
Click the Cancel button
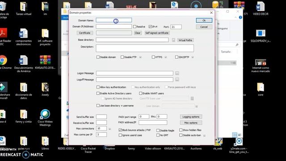[x=204, y=27]
